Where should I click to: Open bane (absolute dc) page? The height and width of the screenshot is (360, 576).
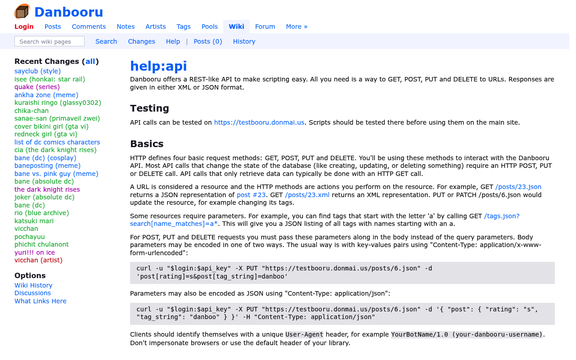click(x=44, y=181)
